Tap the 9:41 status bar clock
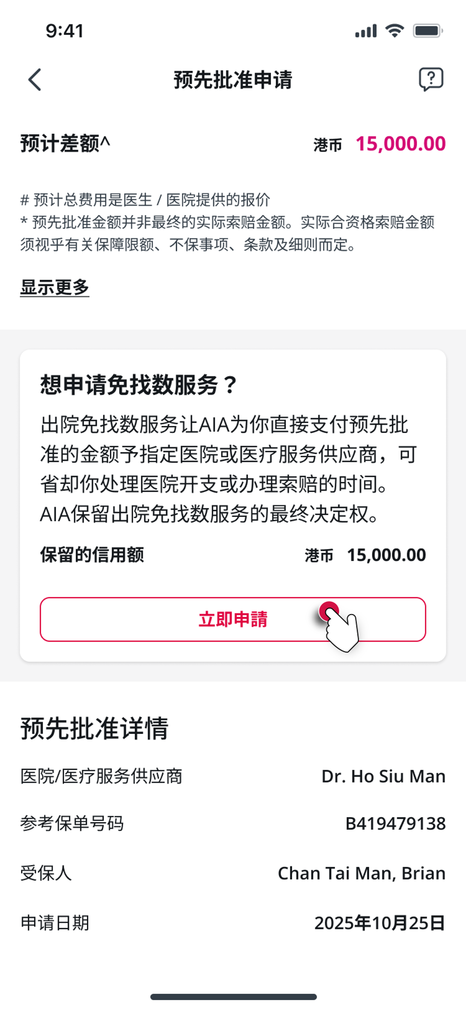Viewport: 466px width, 1010px height. click(x=65, y=31)
